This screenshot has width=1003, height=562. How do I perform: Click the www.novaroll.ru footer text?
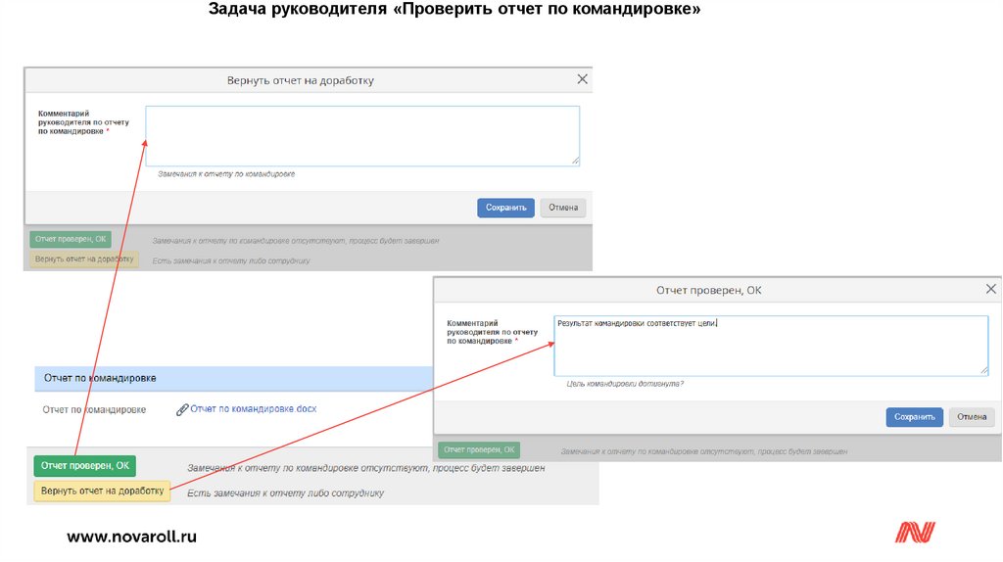coord(132,537)
